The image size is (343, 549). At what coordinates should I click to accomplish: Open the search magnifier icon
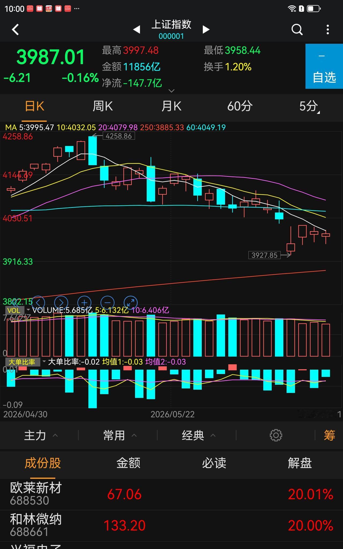[x=297, y=29]
